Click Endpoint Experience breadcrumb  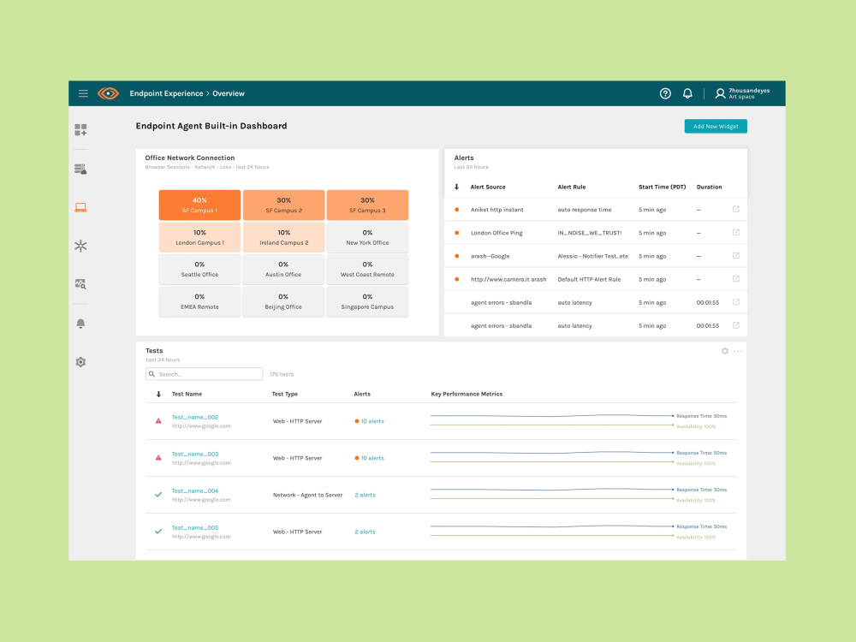point(166,93)
